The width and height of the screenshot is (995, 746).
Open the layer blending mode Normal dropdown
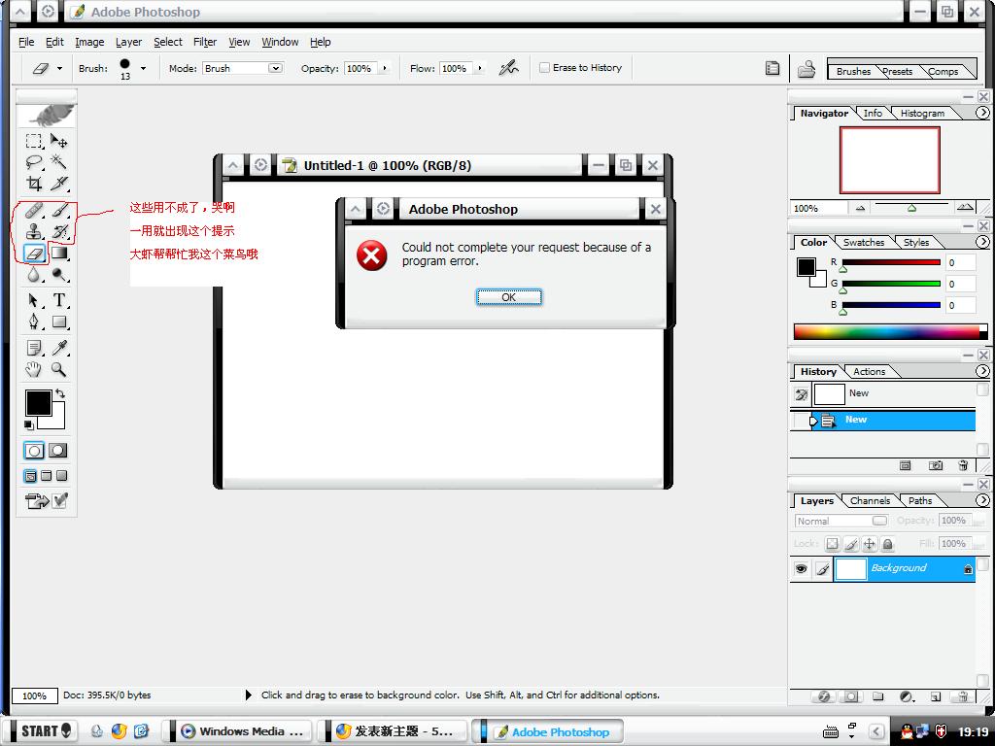coord(841,521)
